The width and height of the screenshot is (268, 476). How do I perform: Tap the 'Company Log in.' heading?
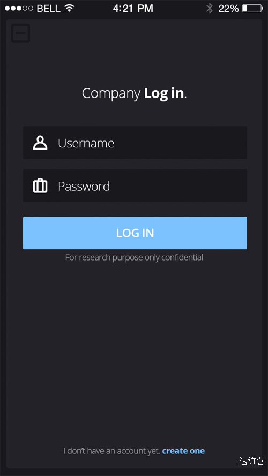(x=134, y=93)
